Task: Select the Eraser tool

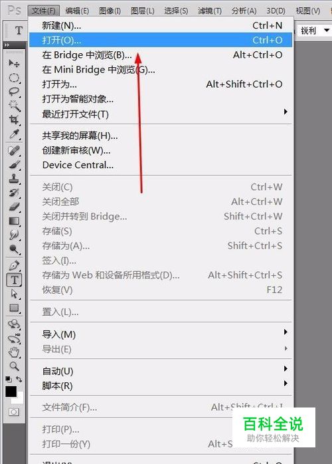Action: pos(13,207)
